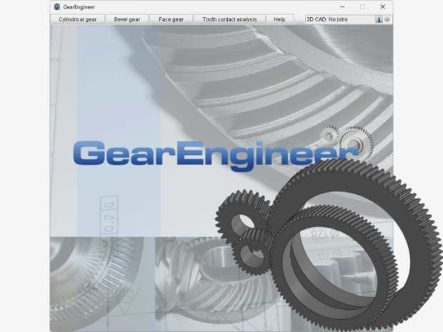The image size is (443, 332).
Task: Open Tooth contact analysis menu
Action: [229, 19]
